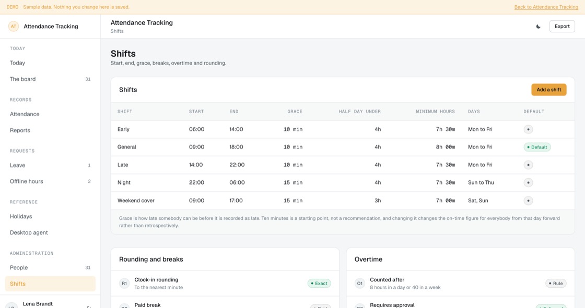Set Weekend cover shift as default
The width and height of the screenshot is (585, 308).
pos(528,200)
